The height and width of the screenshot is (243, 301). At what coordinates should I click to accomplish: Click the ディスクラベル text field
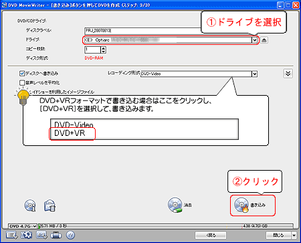tap(142, 31)
